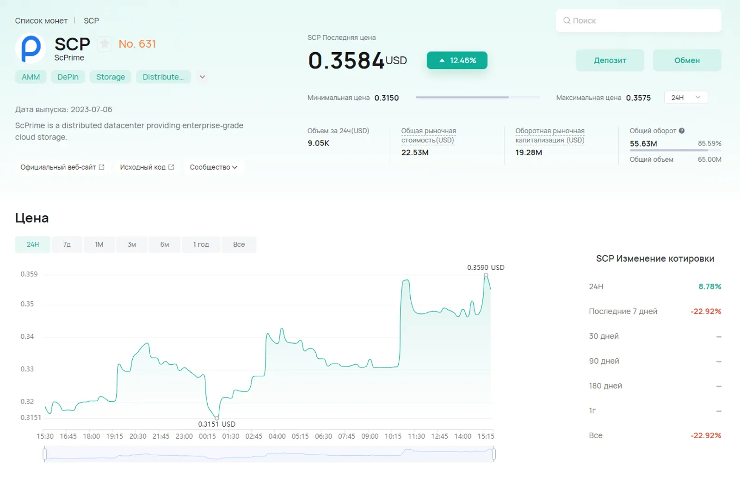Screen dimensions: 740x477
Task: Click the 65.00M total supply value
Action: [x=709, y=159]
